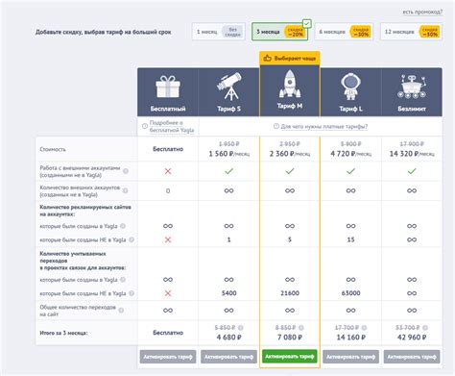Click the thumbs-up icon in the Выбирают чаще badge
The image size is (455, 376).
click(267, 59)
